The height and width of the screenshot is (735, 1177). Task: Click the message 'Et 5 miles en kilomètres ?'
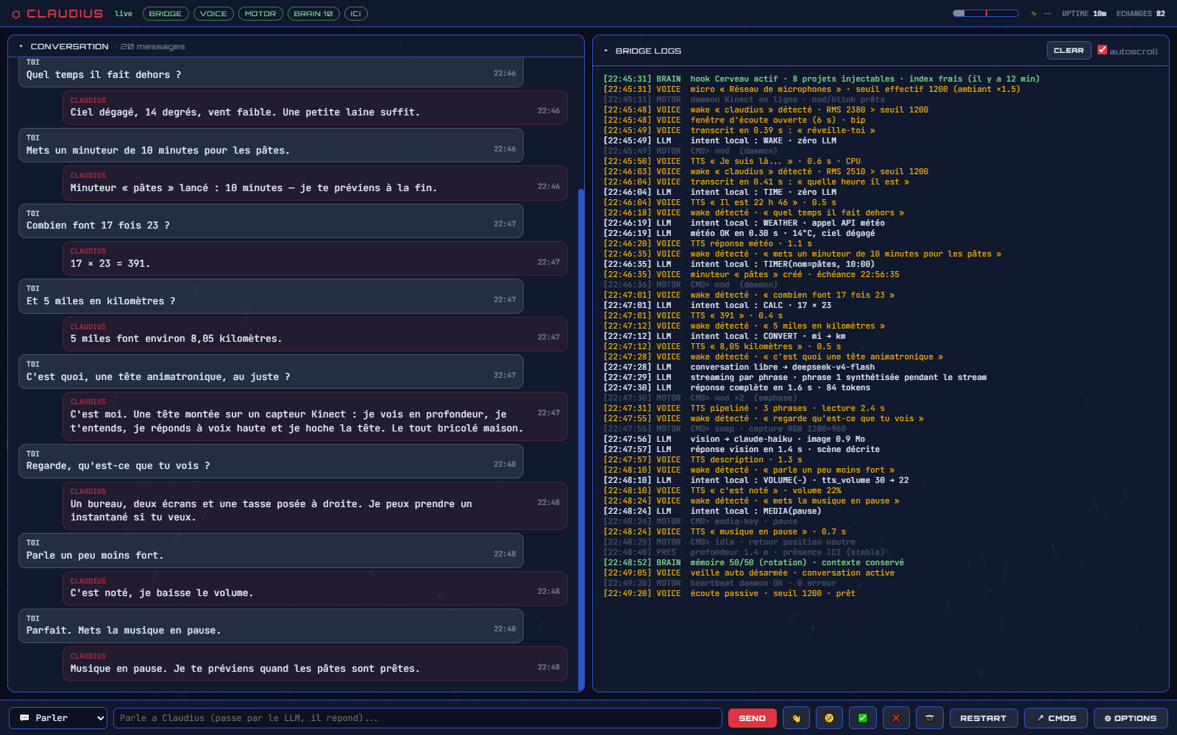point(271,296)
